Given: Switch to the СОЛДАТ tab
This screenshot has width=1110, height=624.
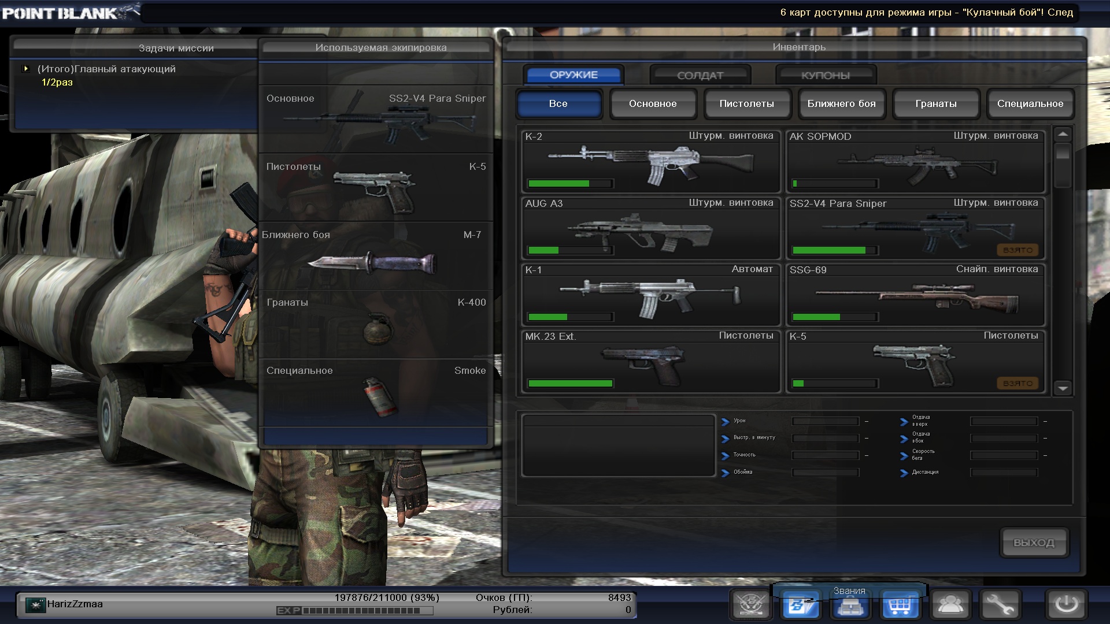Looking at the screenshot, I should 700,75.
